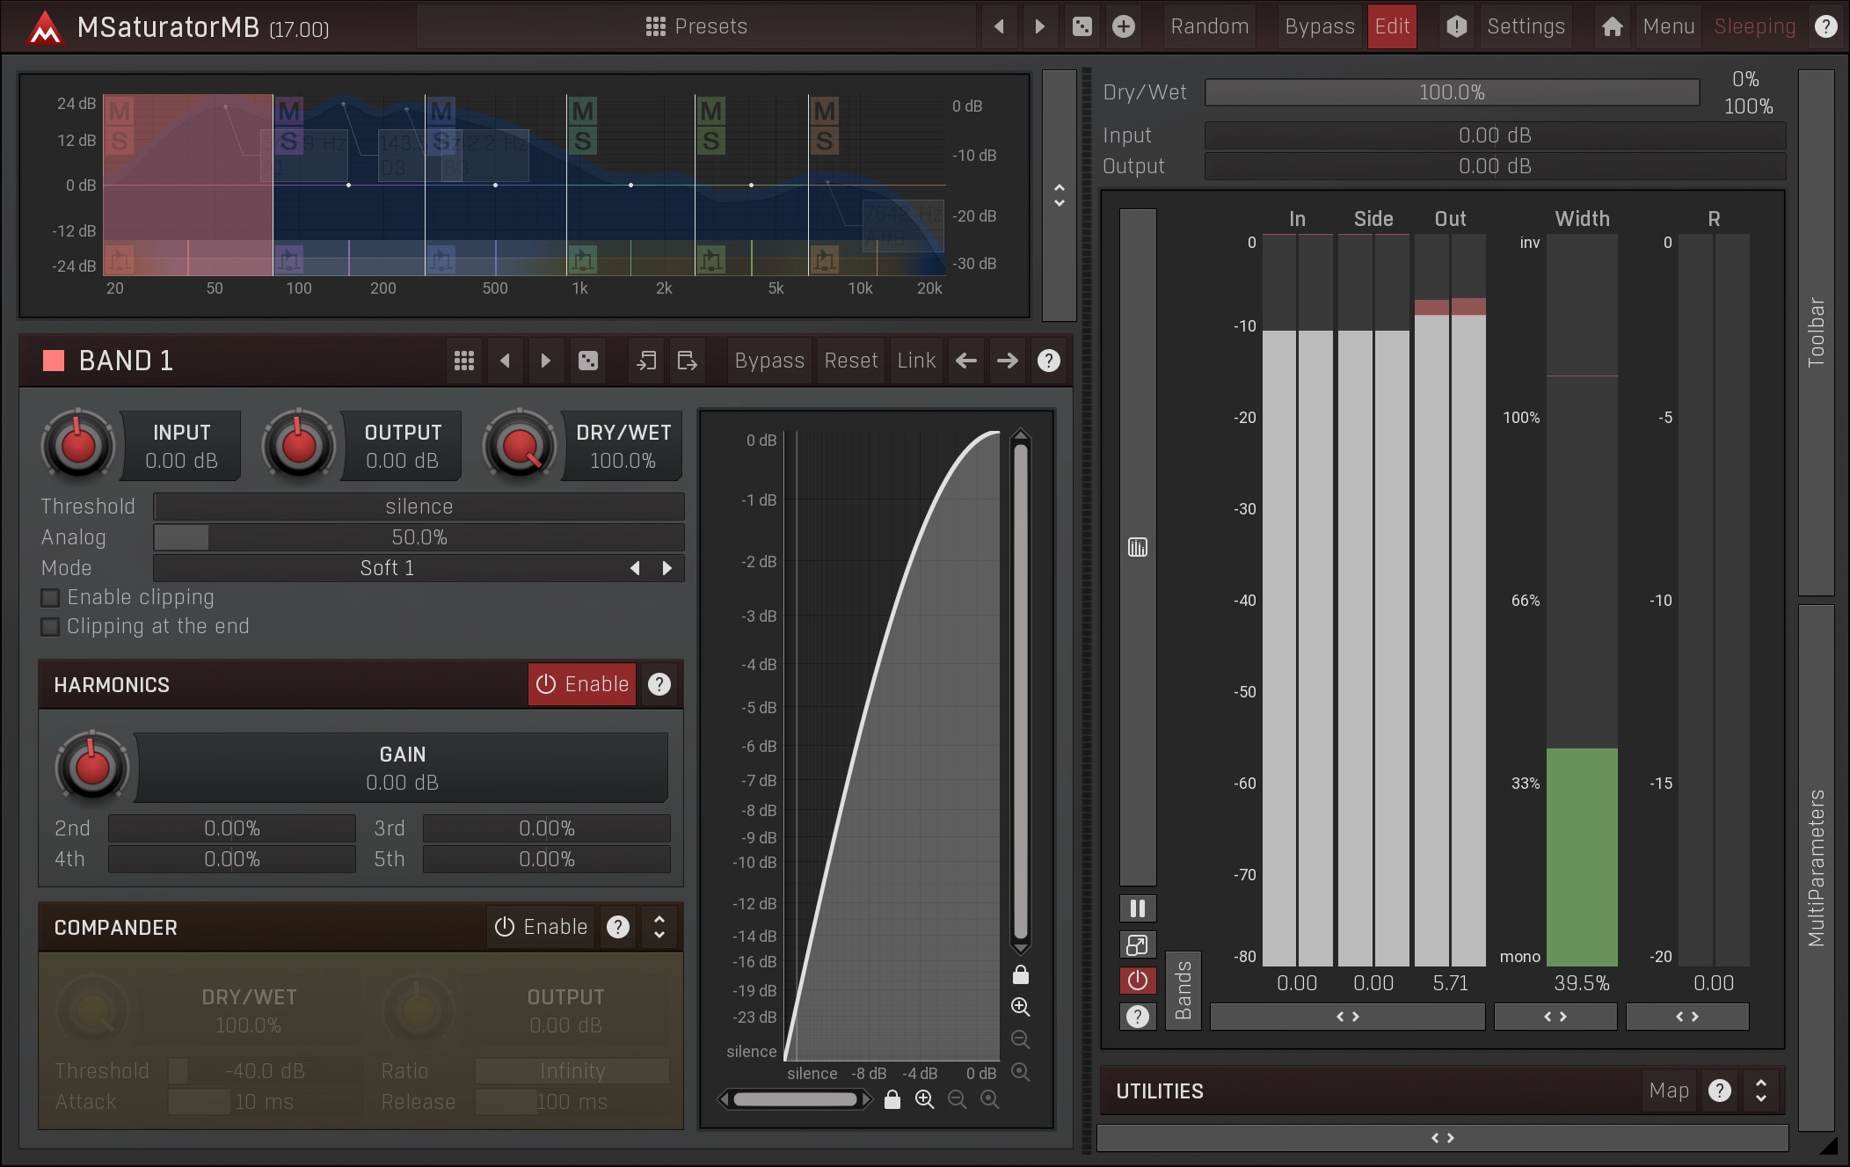The height and width of the screenshot is (1167, 1850).
Task: Click the add preset plus icon
Action: (x=1123, y=26)
